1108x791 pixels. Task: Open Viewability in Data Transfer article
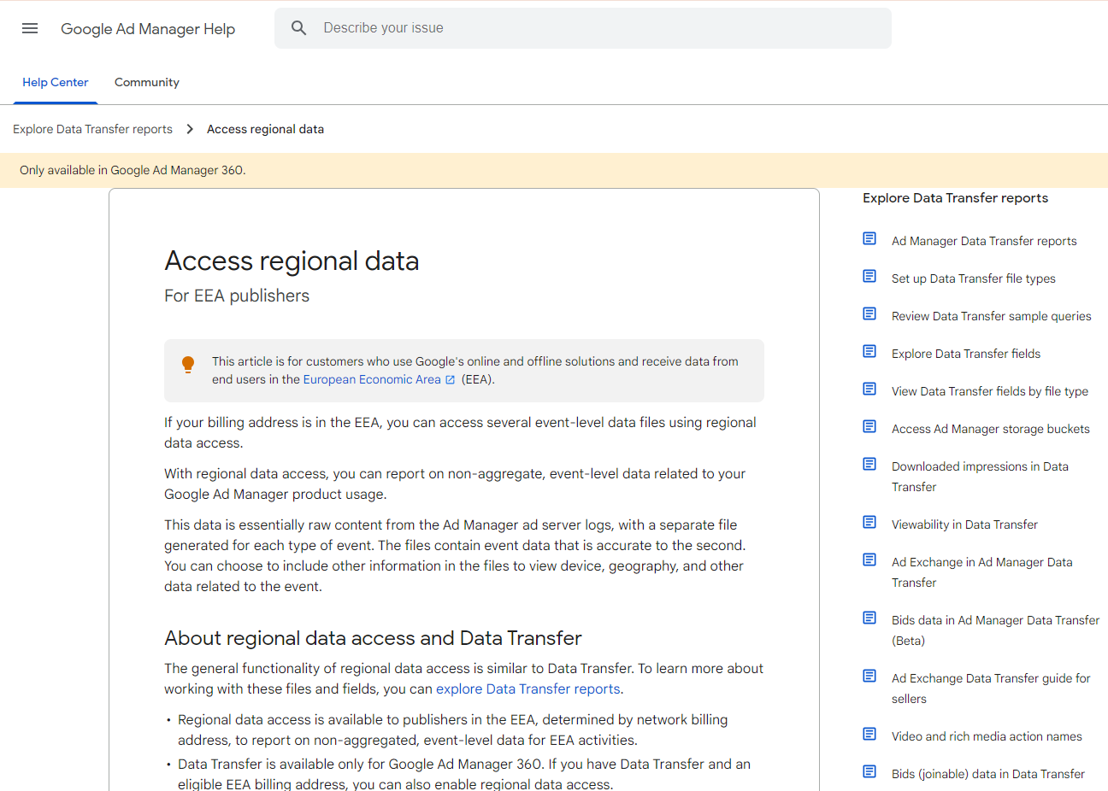(964, 524)
